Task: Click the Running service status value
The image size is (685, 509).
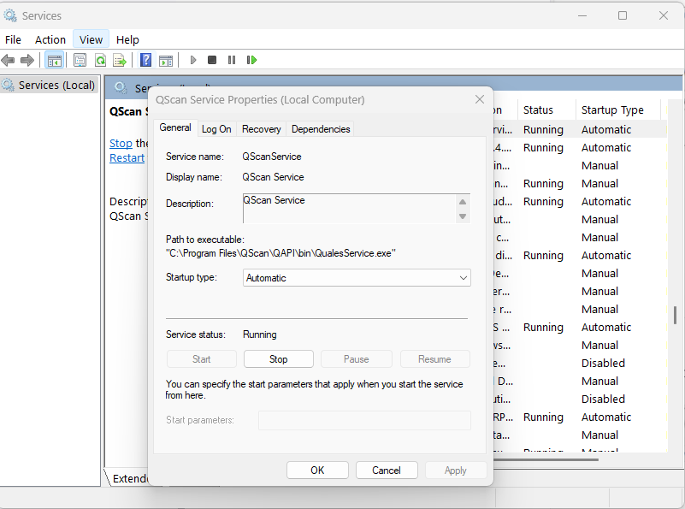Action: [x=259, y=334]
